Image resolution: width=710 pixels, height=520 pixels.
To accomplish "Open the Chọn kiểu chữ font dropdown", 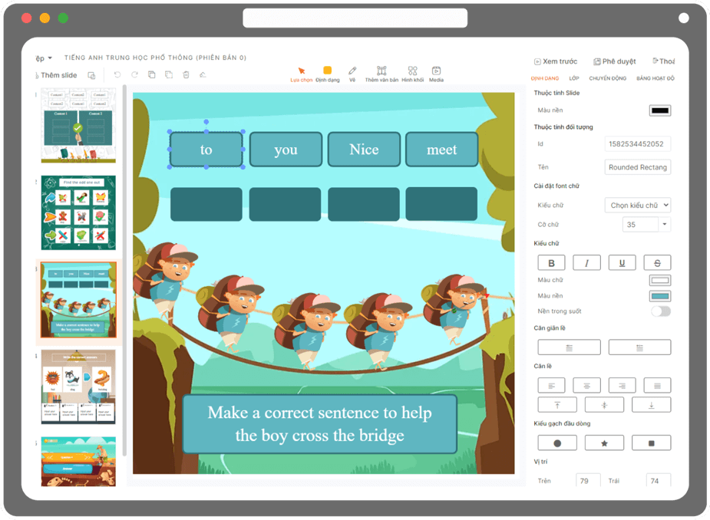I will click(x=637, y=205).
